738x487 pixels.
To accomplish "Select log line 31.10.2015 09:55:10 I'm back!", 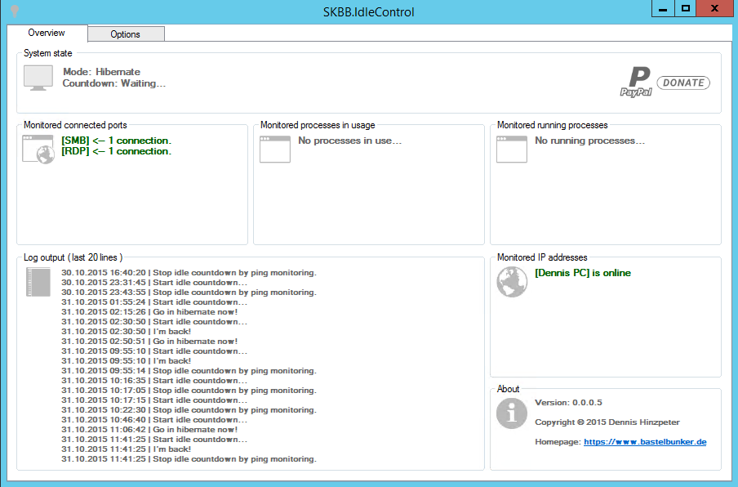I will click(127, 361).
